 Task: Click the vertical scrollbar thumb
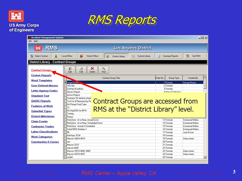click(x=205, y=83)
